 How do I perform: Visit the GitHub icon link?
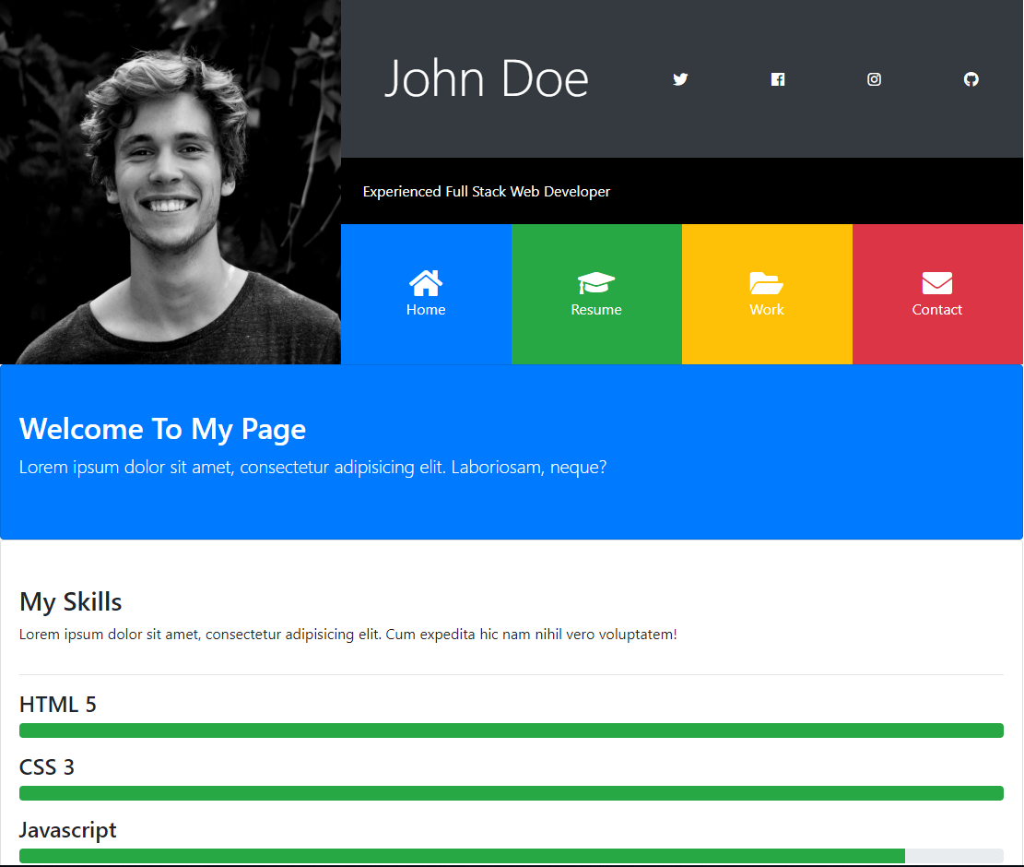971,79
